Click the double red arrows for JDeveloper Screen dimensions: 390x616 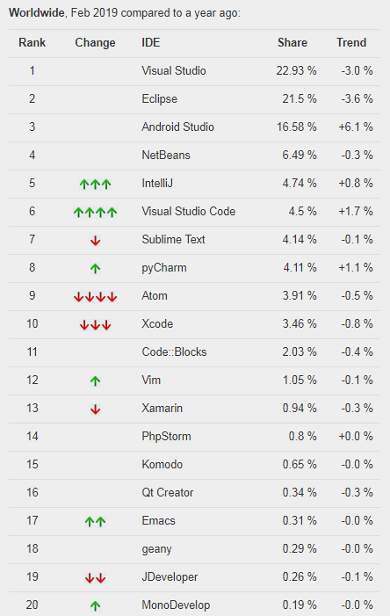(95, 578)
